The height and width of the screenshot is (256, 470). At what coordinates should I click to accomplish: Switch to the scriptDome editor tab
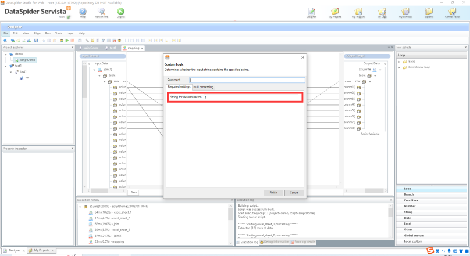point(89,48)
